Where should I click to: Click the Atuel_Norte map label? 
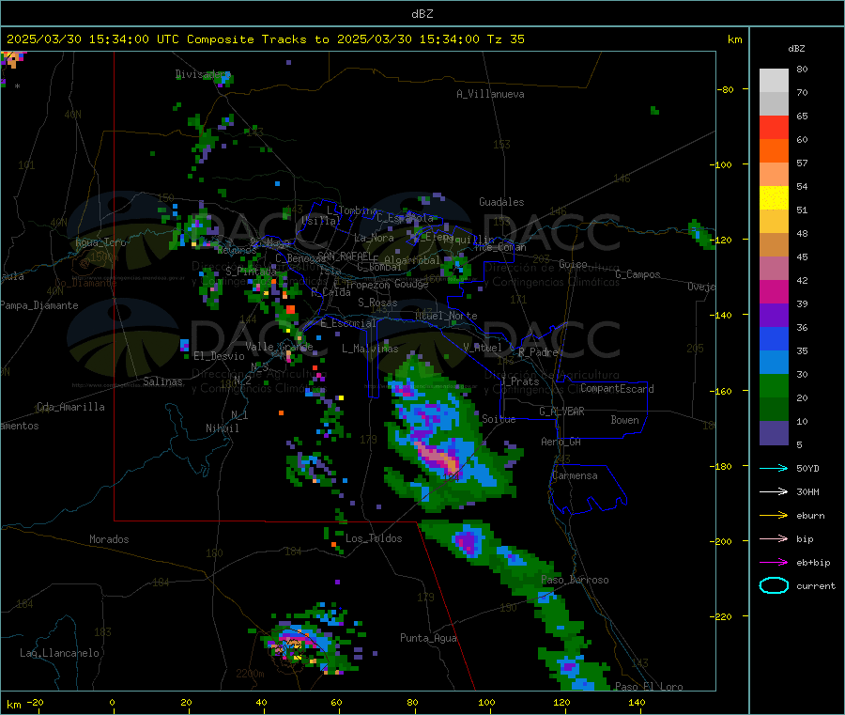pos(446,316)
